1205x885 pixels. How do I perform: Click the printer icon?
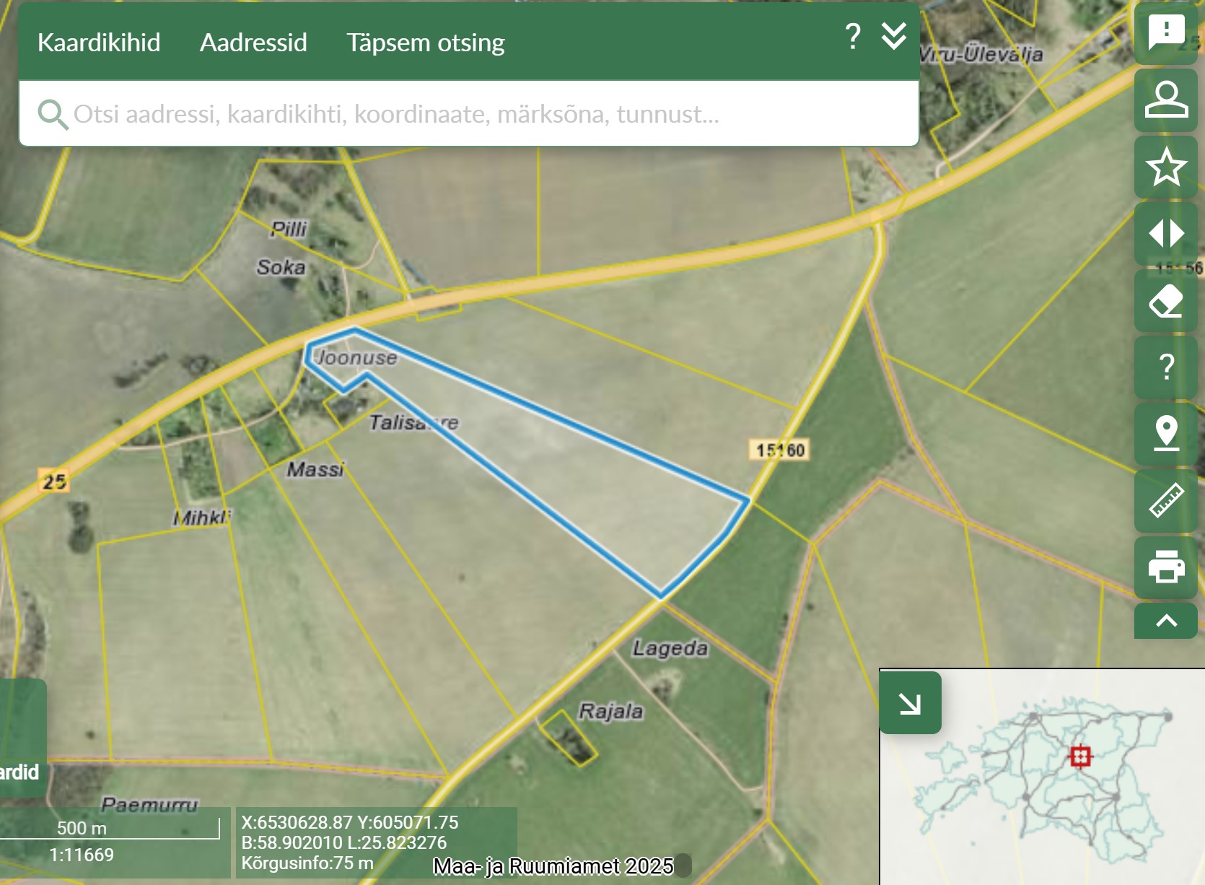coord(1166,567)
